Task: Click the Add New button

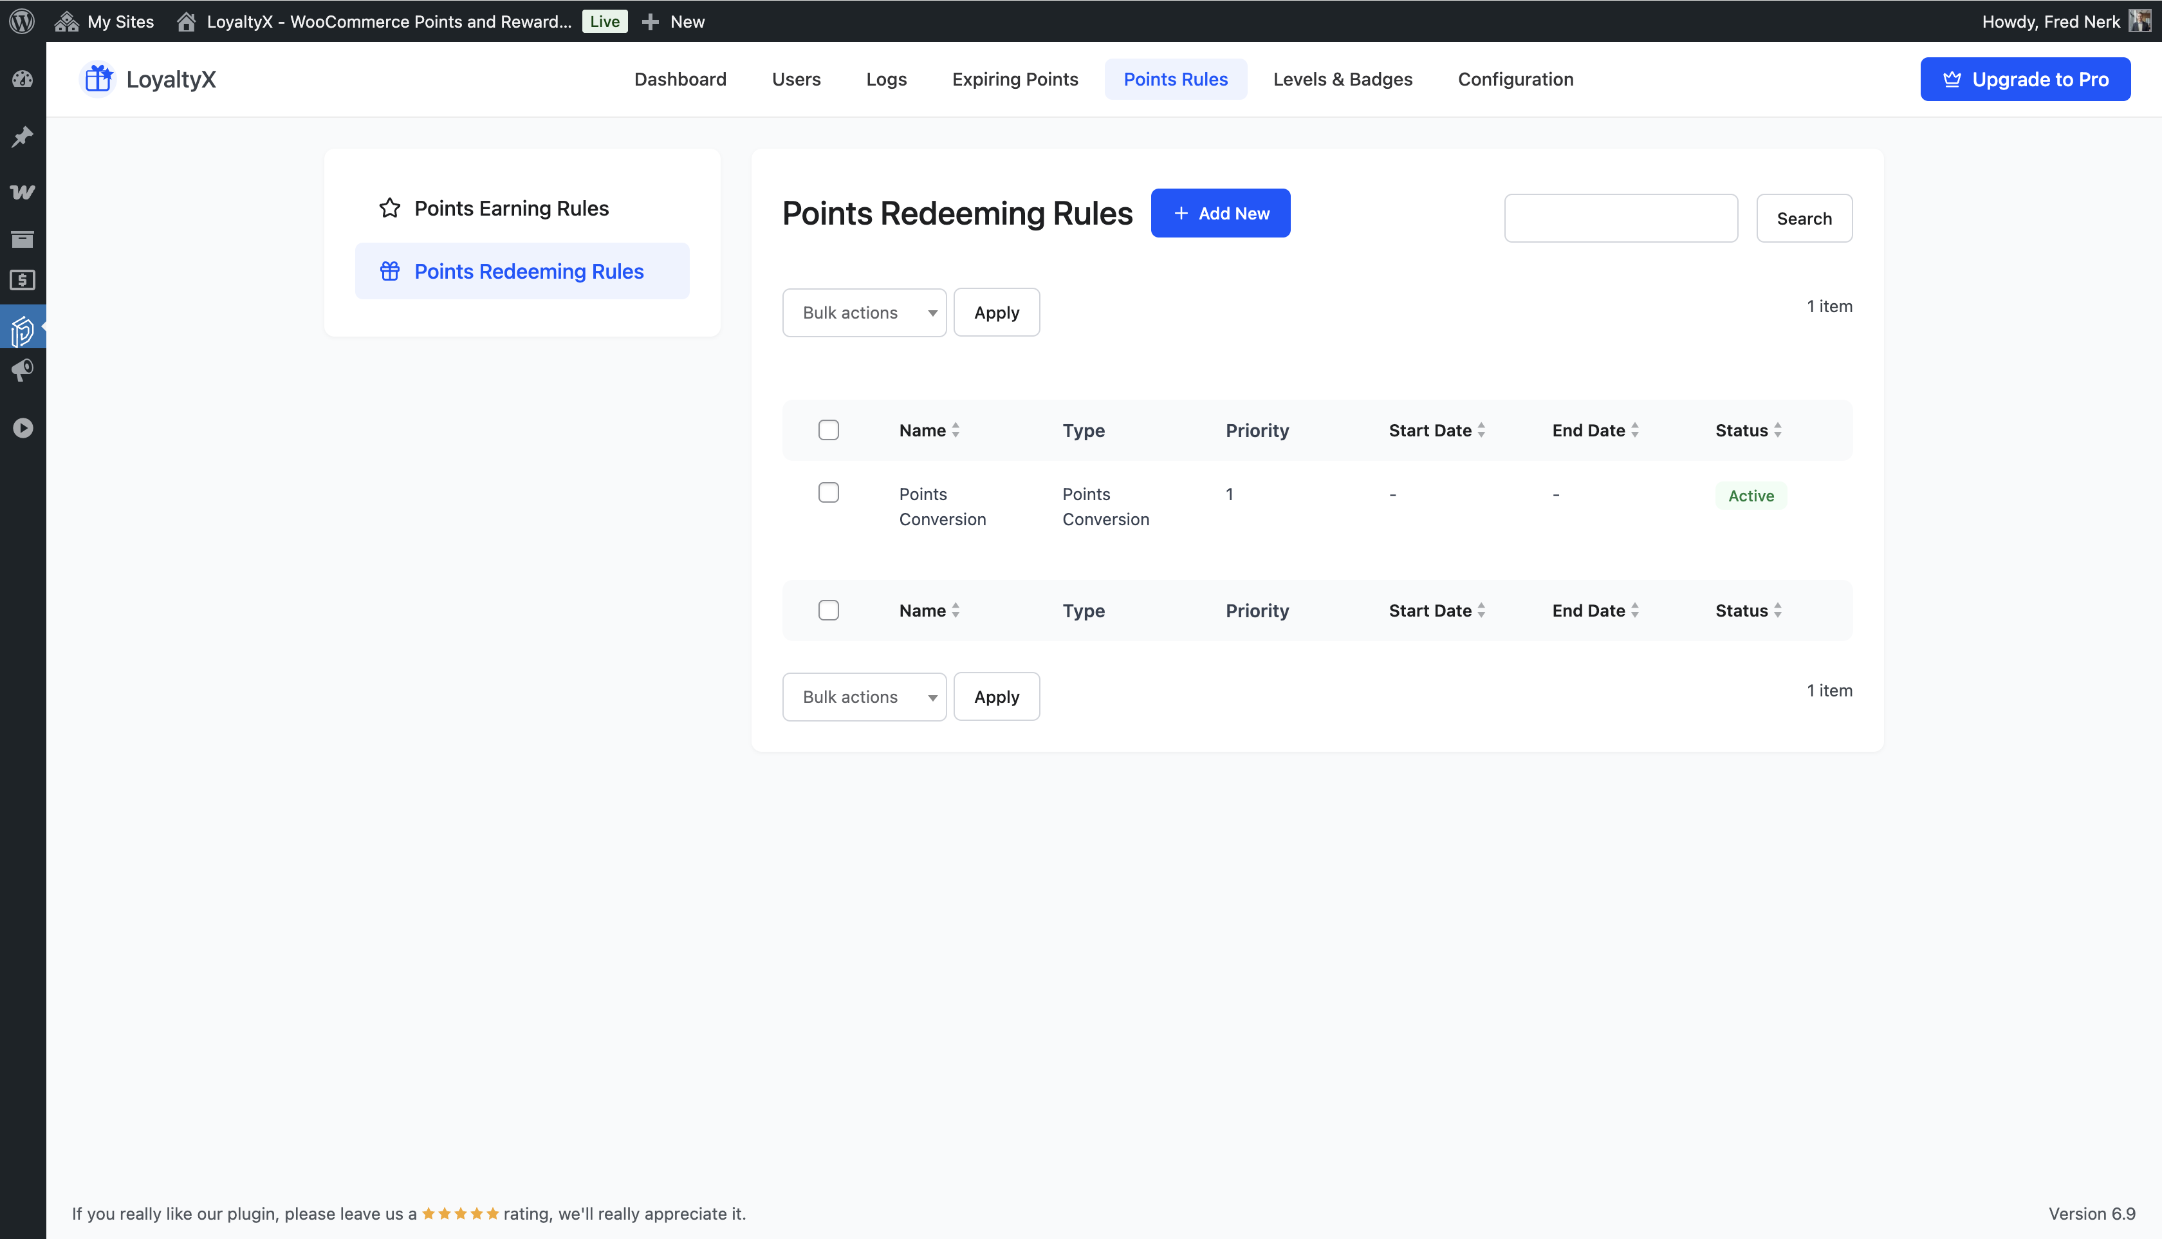Action: pos(1219,214)
